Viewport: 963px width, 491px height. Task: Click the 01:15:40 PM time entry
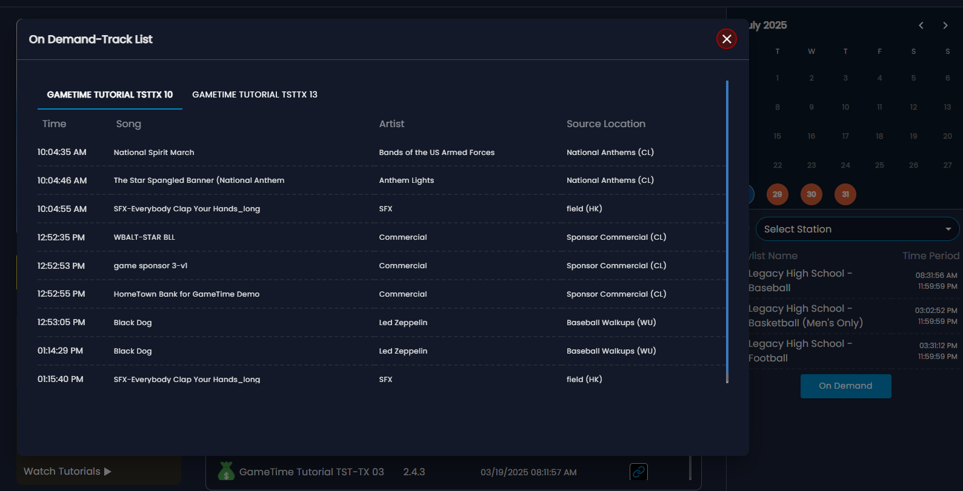60,379
